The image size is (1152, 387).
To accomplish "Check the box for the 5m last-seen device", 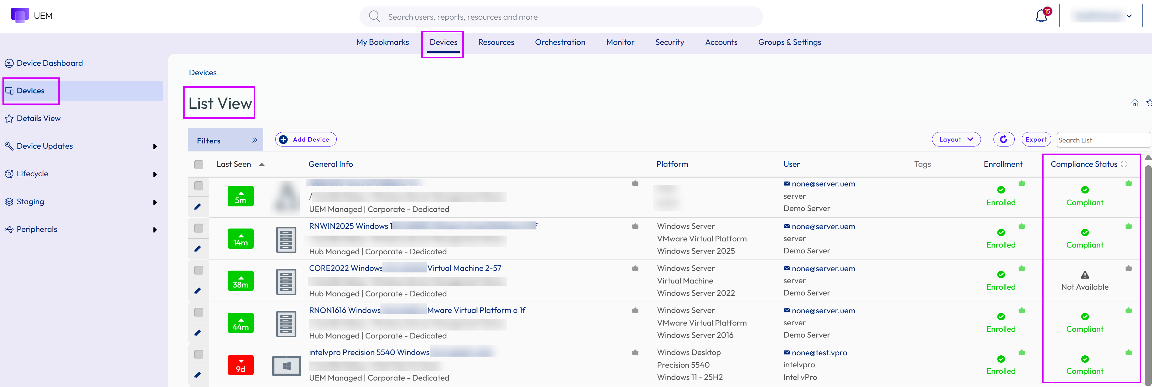I will (198, 186).
